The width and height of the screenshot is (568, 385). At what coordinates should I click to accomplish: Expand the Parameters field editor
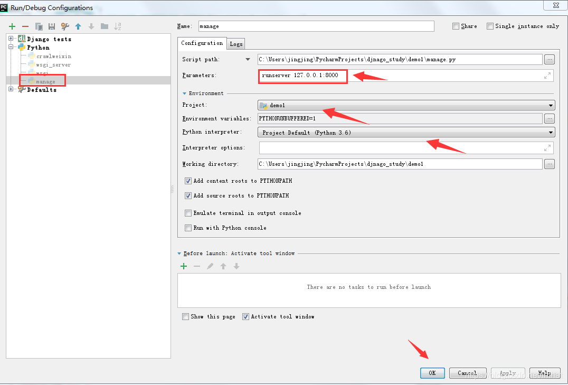coord(547,76)
